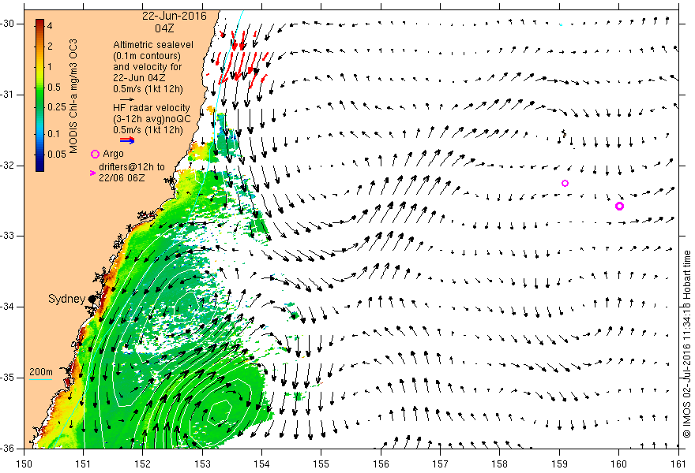Click the innermost hexagonal eddy contour near 153.3°E

pyautogui.click(x=219, y=412)
